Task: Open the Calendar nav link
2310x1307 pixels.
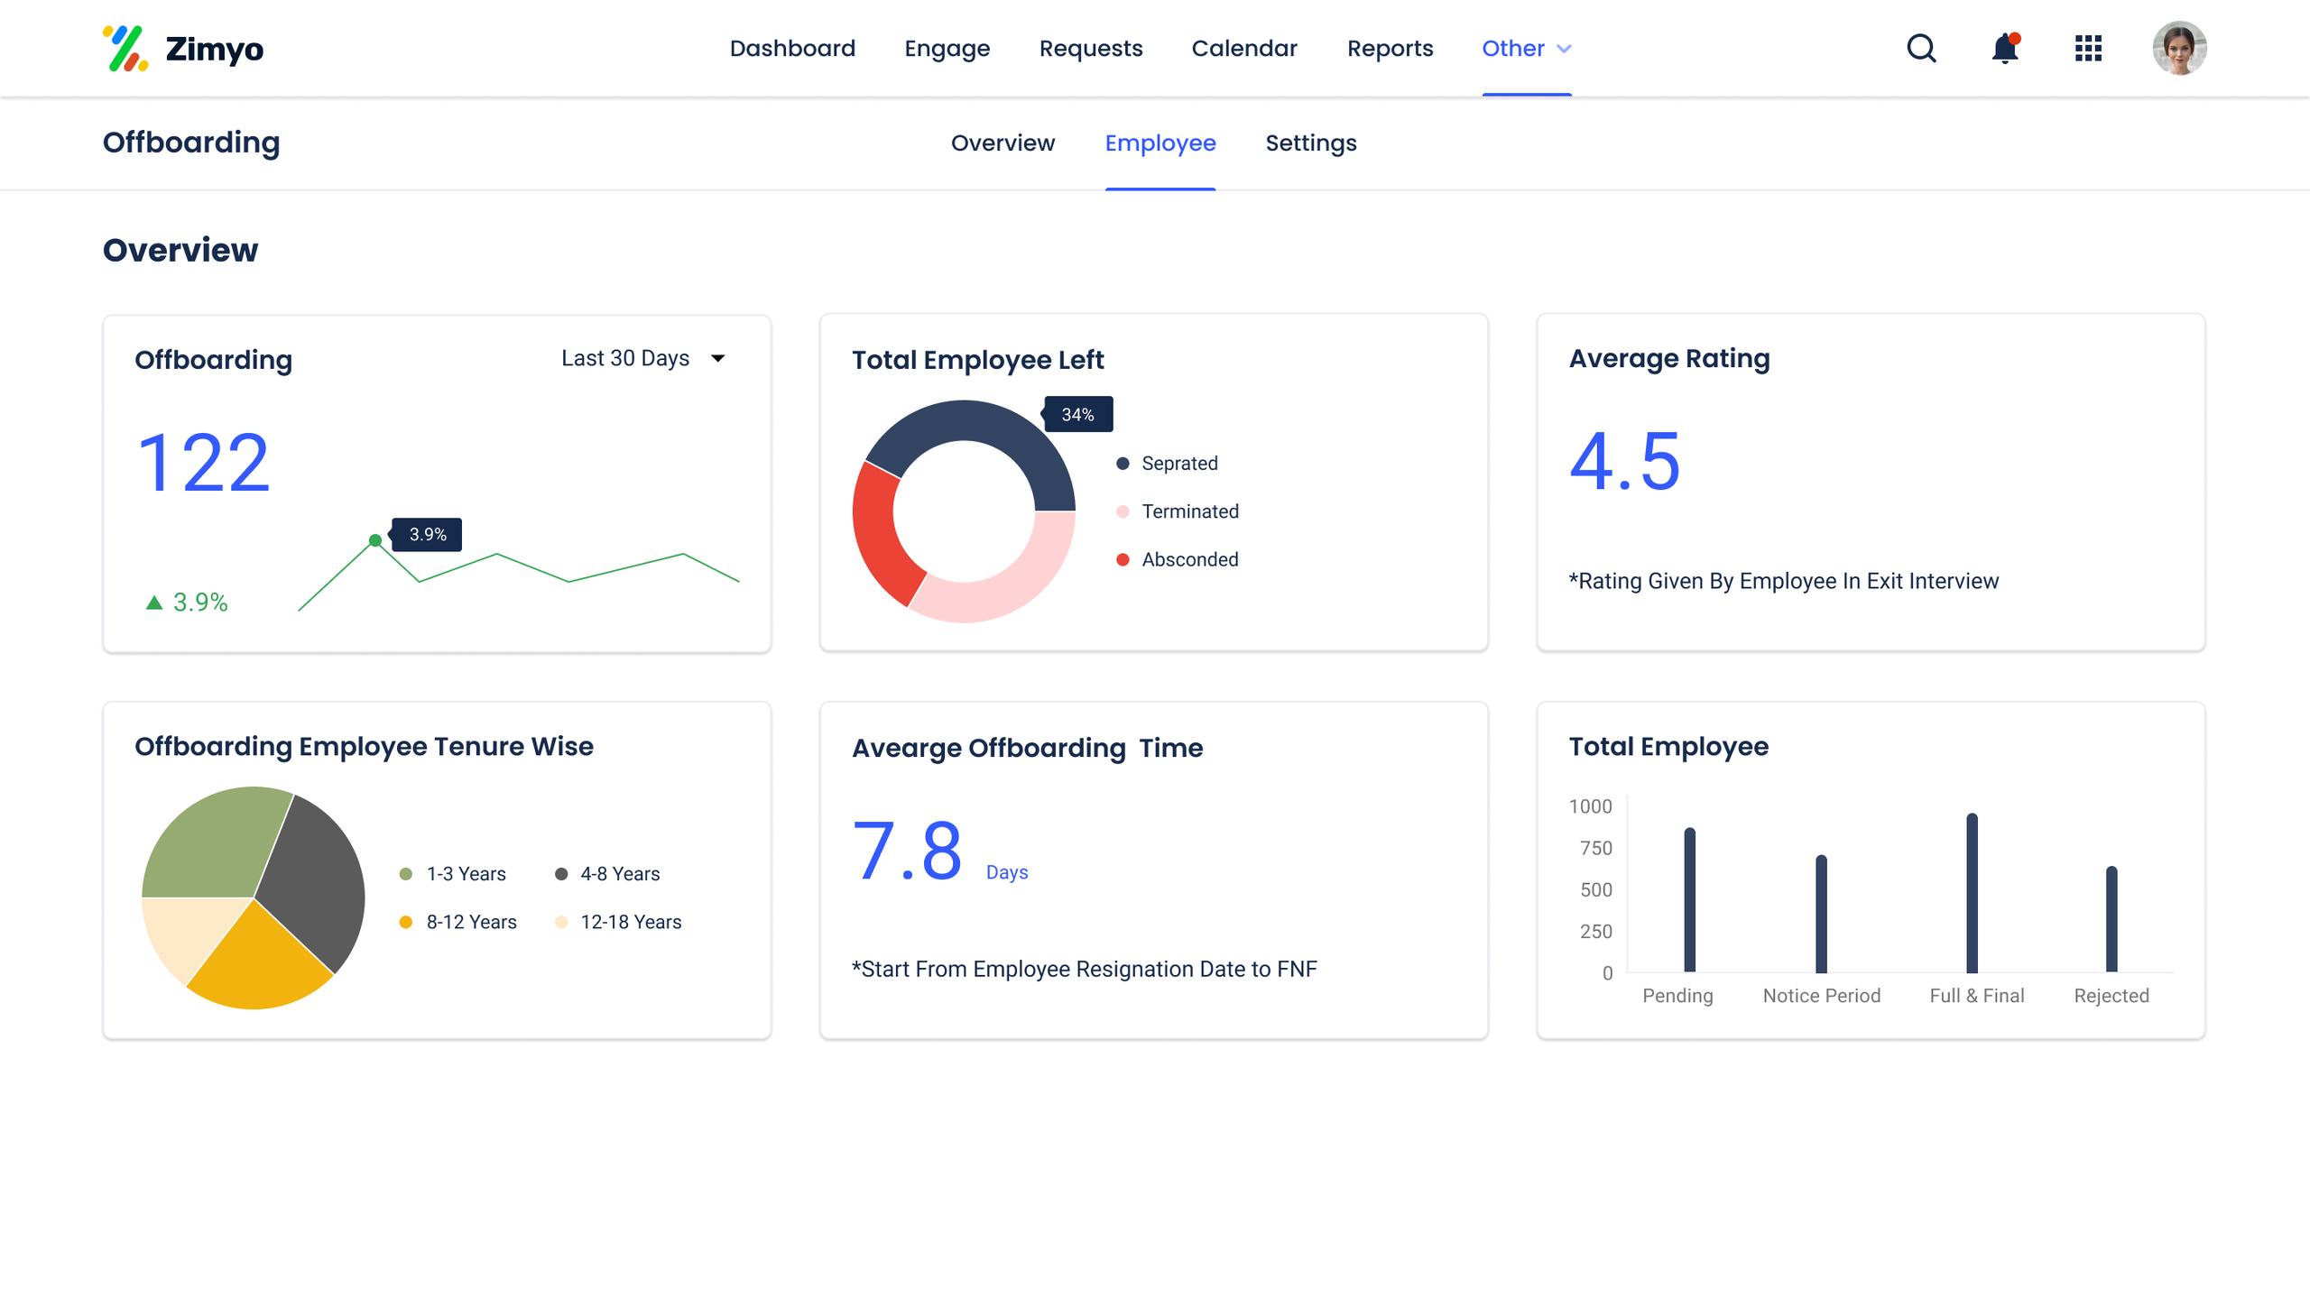Action: pyautogui.click(x=1244, y=49)
